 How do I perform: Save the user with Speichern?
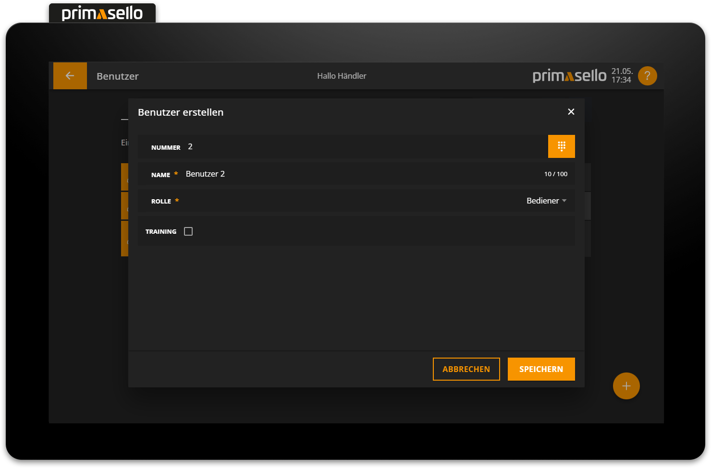(541, 369)
